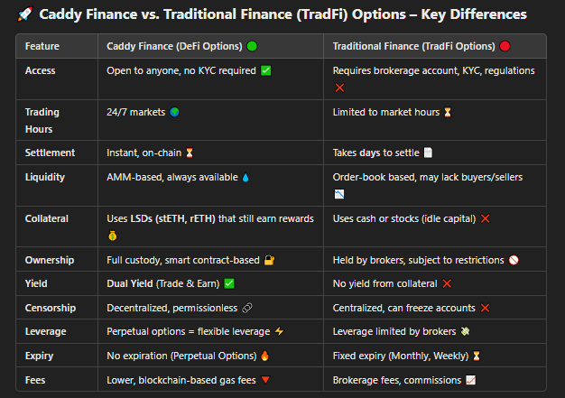Click the prohibited sign after 'subject to restrictions'
Image resolution: width=565 pixels, height=398 pixels.
point(514,260)
